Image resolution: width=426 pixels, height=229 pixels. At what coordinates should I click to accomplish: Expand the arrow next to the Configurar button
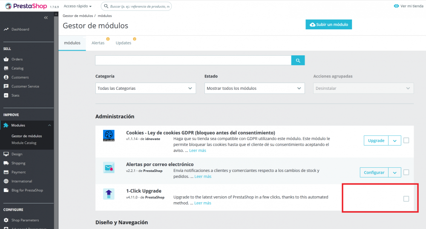(x=395, y=172)
